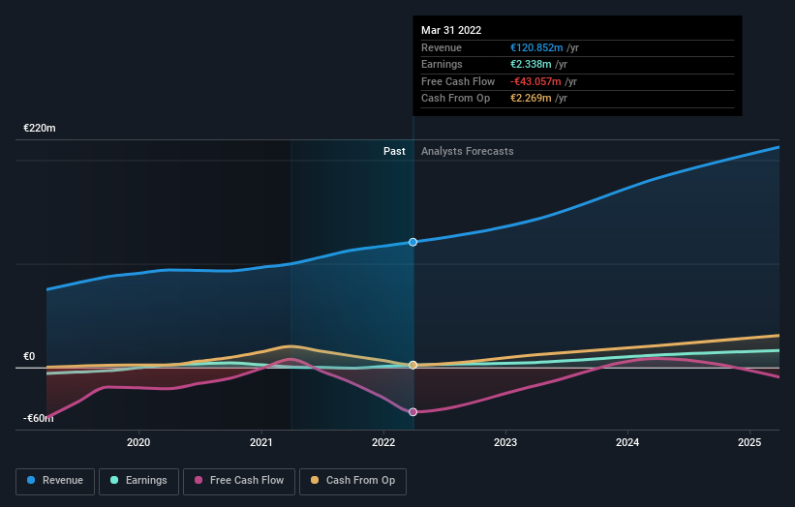The height and width of the screenshot is (507, 795).
Task: Select the Cash From Op data point marker
Action: (413, 365)
